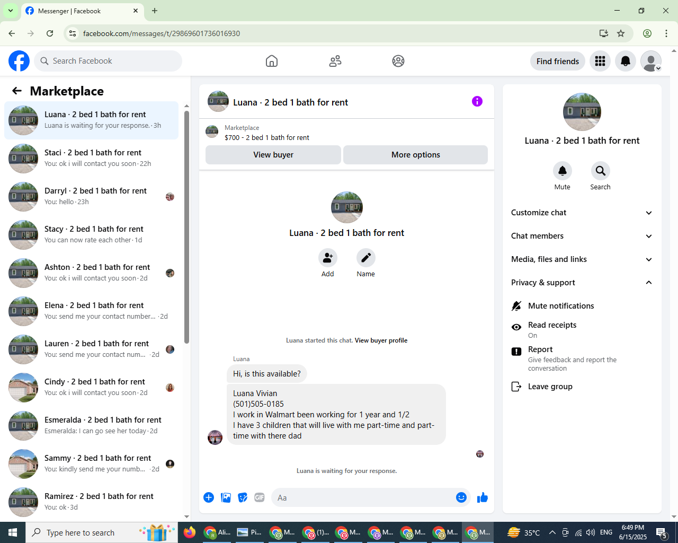
Task: Collapse Privacy & support section
Action: click(582, 283)
